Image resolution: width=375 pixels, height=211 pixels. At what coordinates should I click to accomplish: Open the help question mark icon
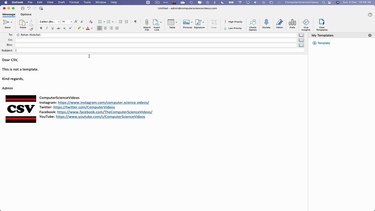pyautogui.click(x=370, y=15)
